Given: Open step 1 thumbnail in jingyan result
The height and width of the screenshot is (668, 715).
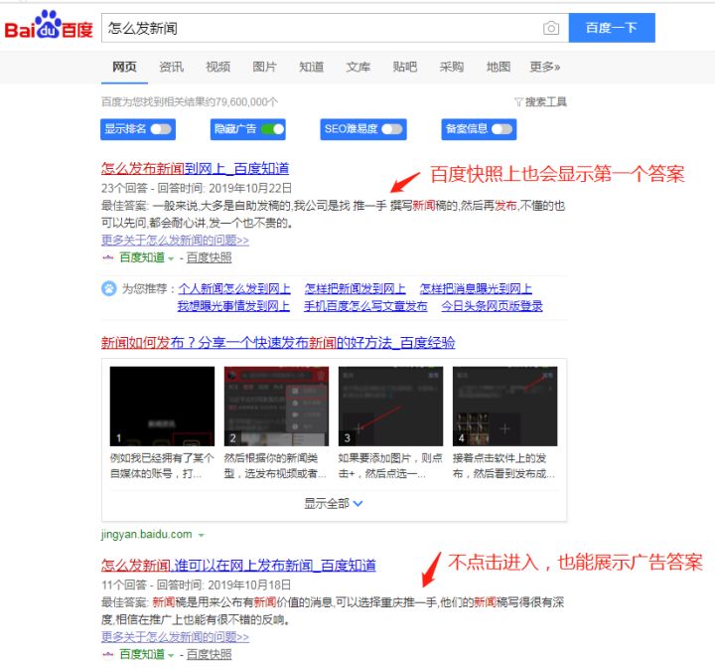Looking at the screenshot, I should pyautogui.click(x=162, y=406).
